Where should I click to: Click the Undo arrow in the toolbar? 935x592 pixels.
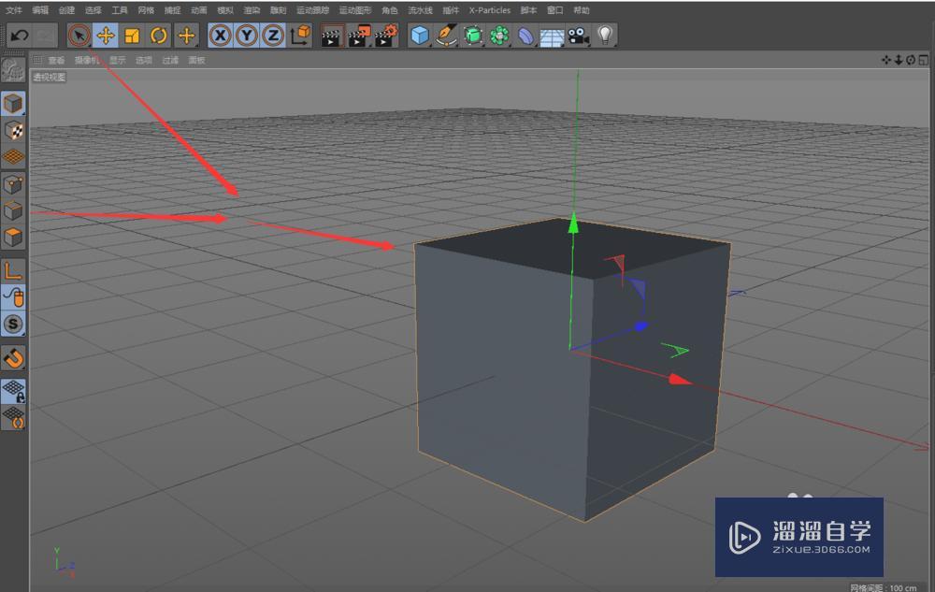pyautogui.click(x=19, y=36)
